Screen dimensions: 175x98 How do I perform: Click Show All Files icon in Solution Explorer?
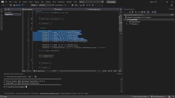[x=145, y=12]
